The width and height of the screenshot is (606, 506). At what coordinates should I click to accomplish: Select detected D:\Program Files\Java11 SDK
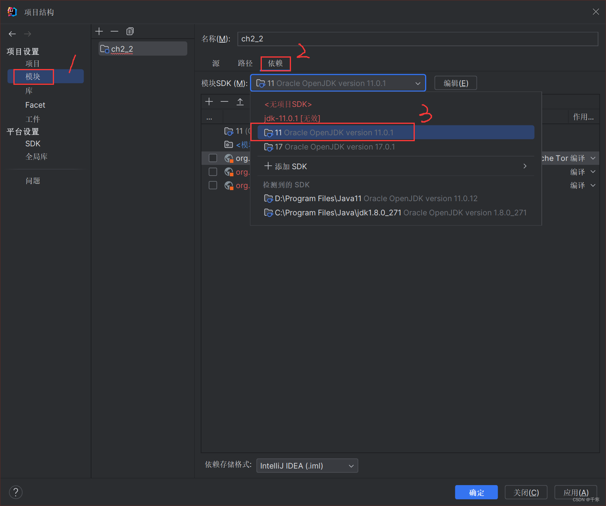pos(396,198)
